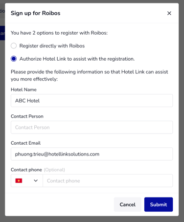Focus the Hotel Name field containing ABC Hotel

[x=92, y=101]
